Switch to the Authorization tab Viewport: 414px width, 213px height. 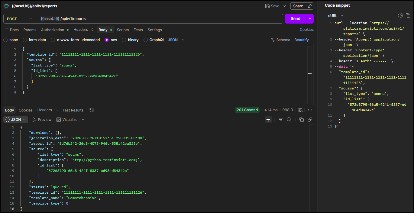pos(52,30)
